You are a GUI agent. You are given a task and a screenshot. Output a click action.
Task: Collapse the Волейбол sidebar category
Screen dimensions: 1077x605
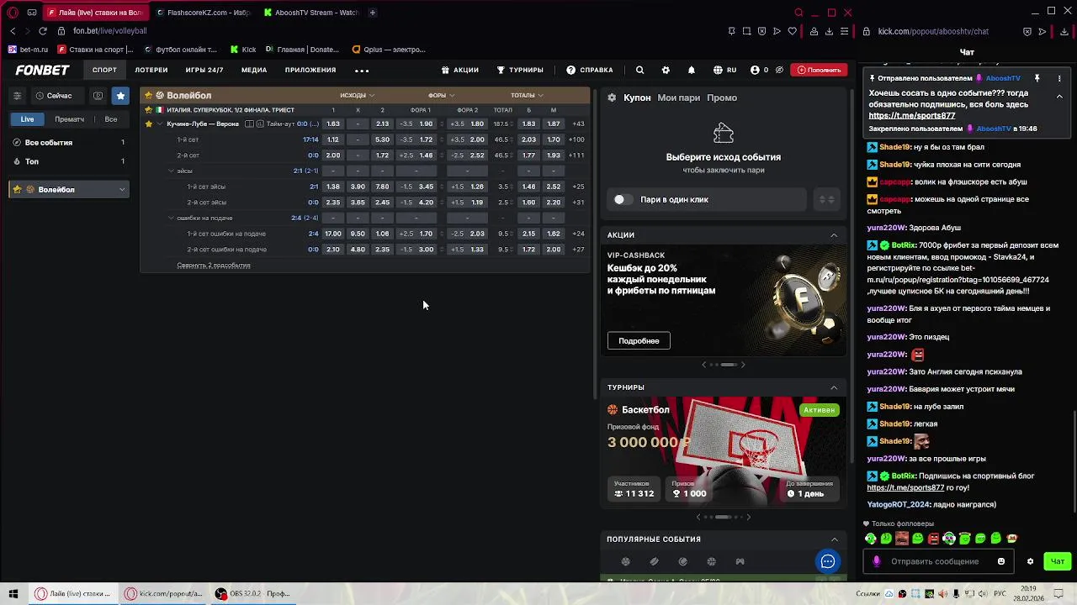[122, 190]
